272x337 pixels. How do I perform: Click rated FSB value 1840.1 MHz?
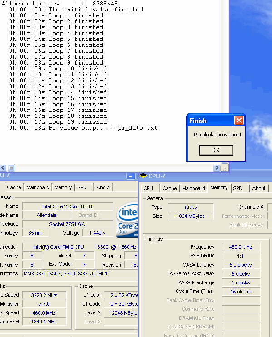pyautogui.click(x=44, y=322)
